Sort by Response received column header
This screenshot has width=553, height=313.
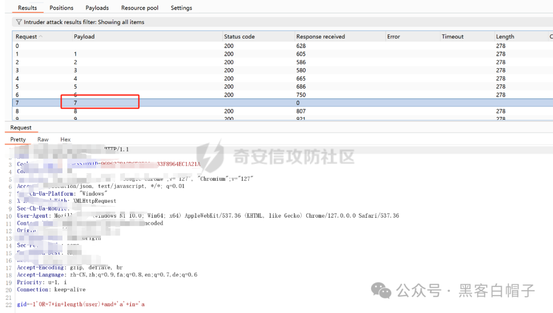(x=321, y=36)
